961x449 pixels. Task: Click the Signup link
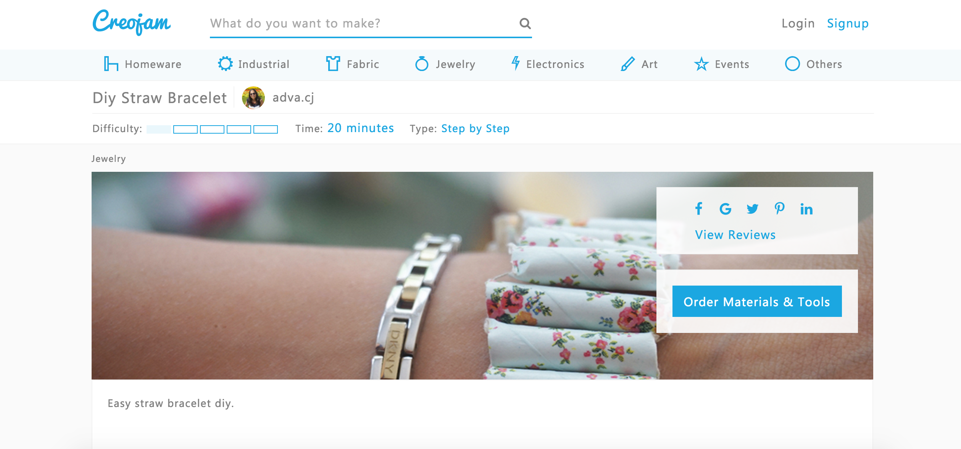coord(848,24)
